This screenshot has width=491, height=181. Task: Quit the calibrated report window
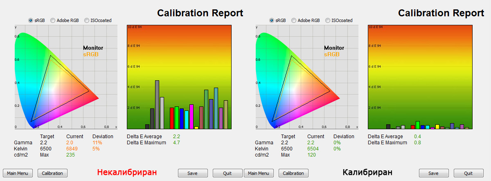468,173
